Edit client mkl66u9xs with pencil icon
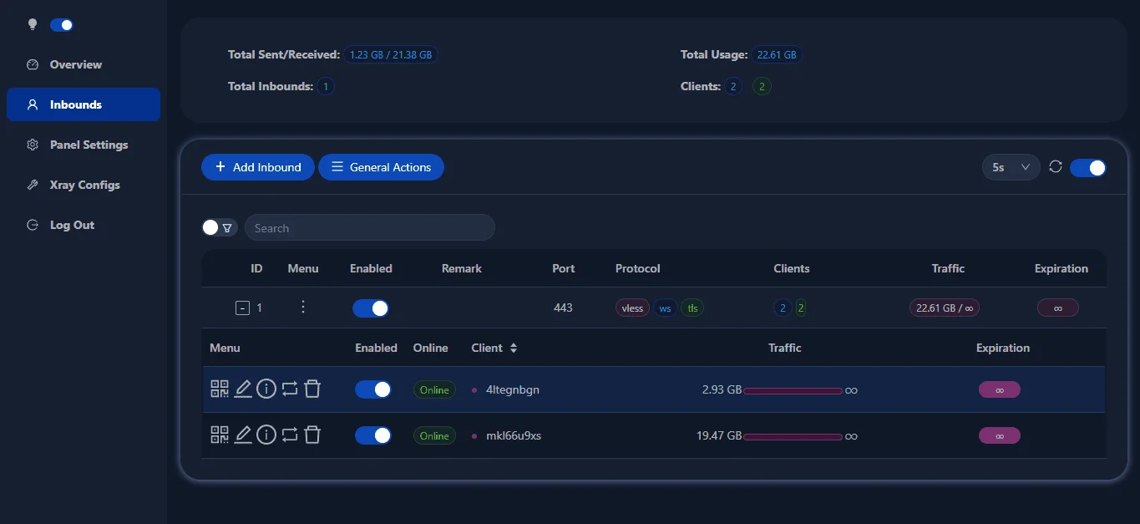The image size is (1140, 524). click(x=243, y=435)
